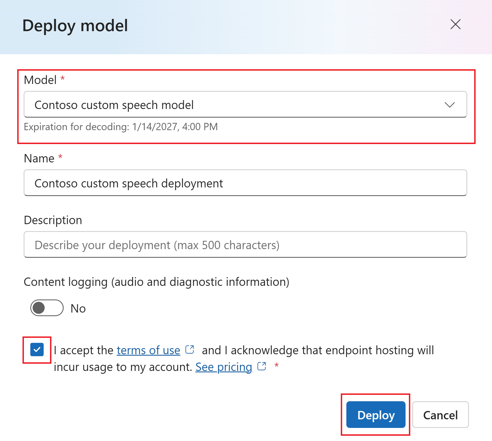Image resolution: width=492 pixels, height=441 pixels.
Task: Click the "No" label beside logging toggle
Action: (78, 309)
